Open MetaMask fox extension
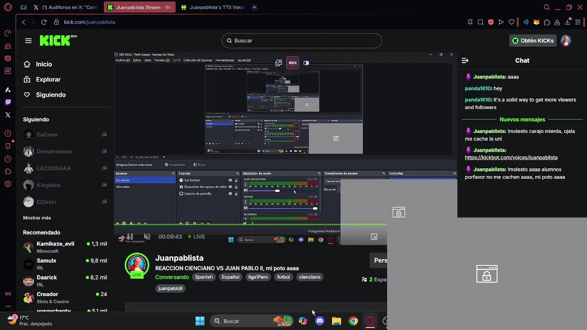Viewport: 587px width, 330px height. (x=536, y=22)
